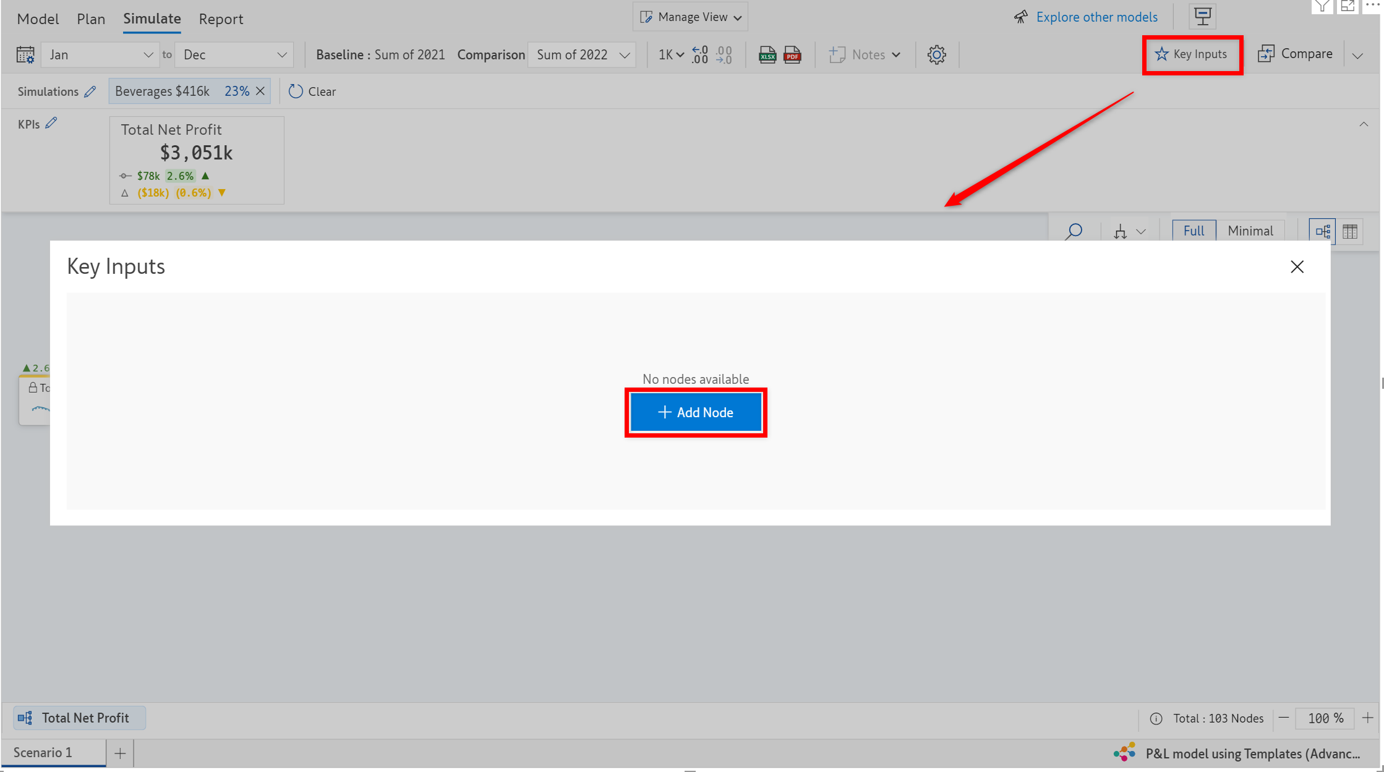
Task: Expand the Sum of 2022 comparison dropdown
Action: [x=582, y=54]
